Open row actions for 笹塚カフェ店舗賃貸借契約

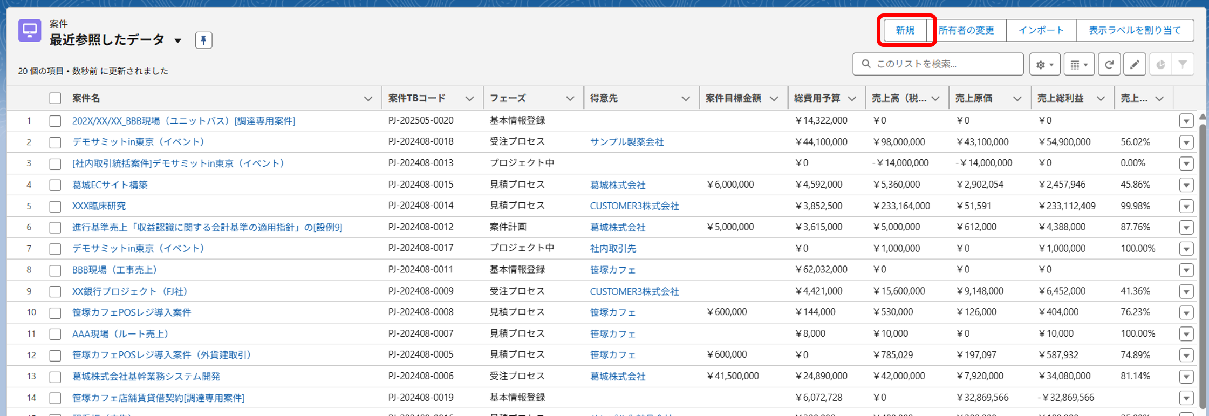pyautogui.click(x=1186, y=398)
